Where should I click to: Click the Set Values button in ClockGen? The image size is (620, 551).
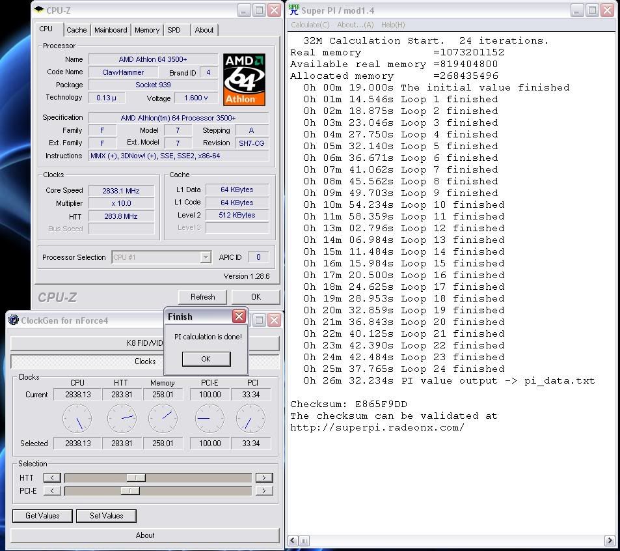106,516
